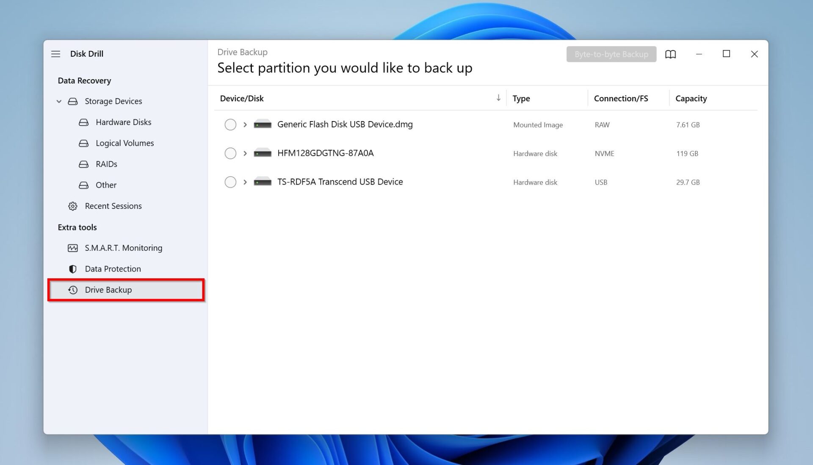This screenshot has height=465, width=813.
Task: Sort by the Connection/FS column header
Action: point(621,98)
